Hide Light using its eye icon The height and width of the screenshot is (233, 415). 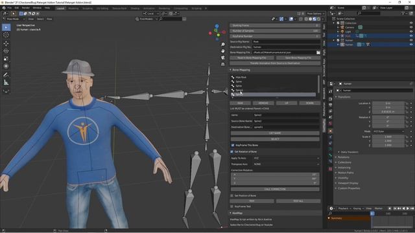coord(411,32)
